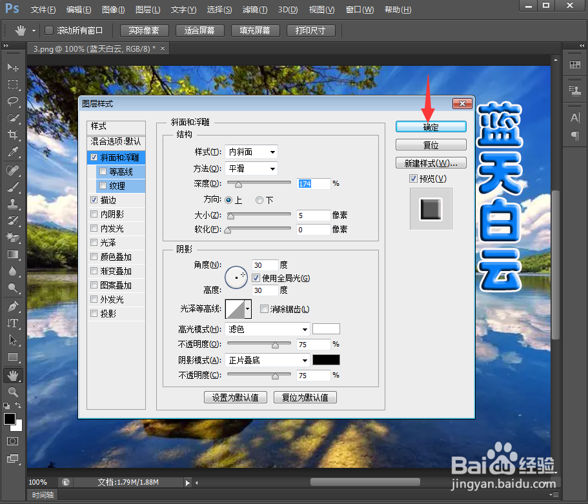588x504 pixels.
Task: Click the Quick Mask mode icon
Action: coord(12,441)
